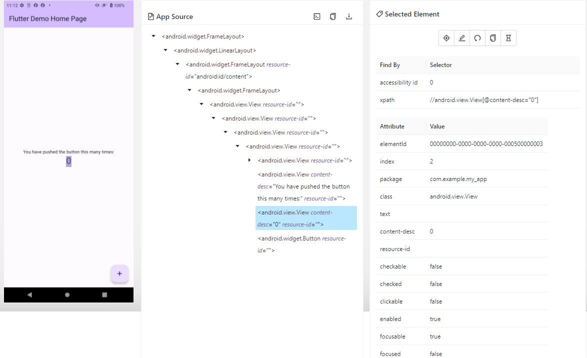Click the 'Attribute' column header
The height and width of the screenshot is (358, 587).
[392, 126]
